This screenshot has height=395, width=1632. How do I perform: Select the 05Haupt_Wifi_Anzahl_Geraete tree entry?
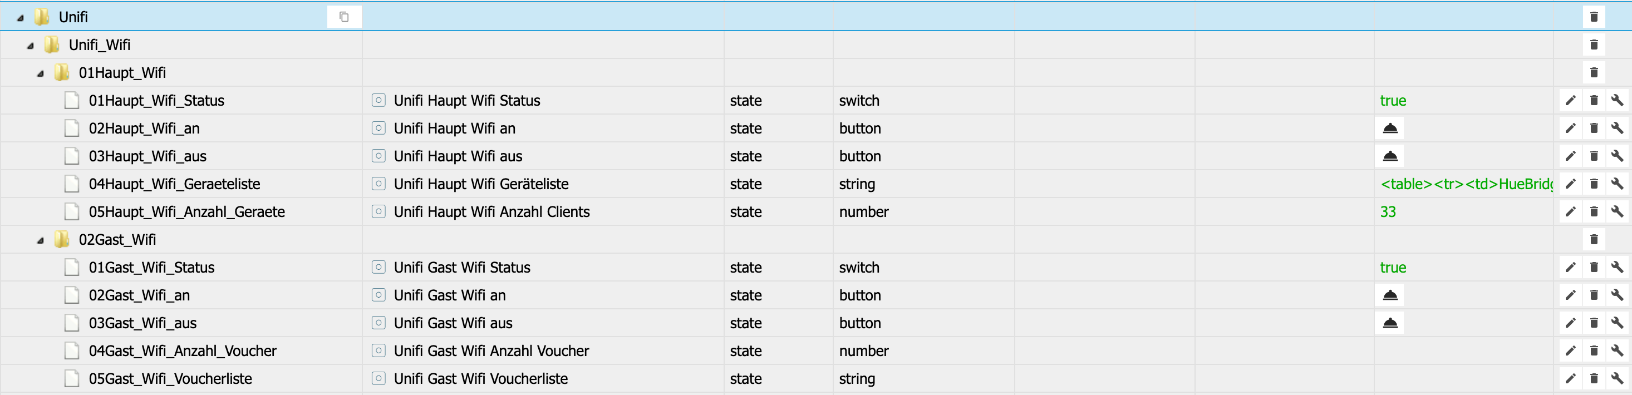coord(187,212)
